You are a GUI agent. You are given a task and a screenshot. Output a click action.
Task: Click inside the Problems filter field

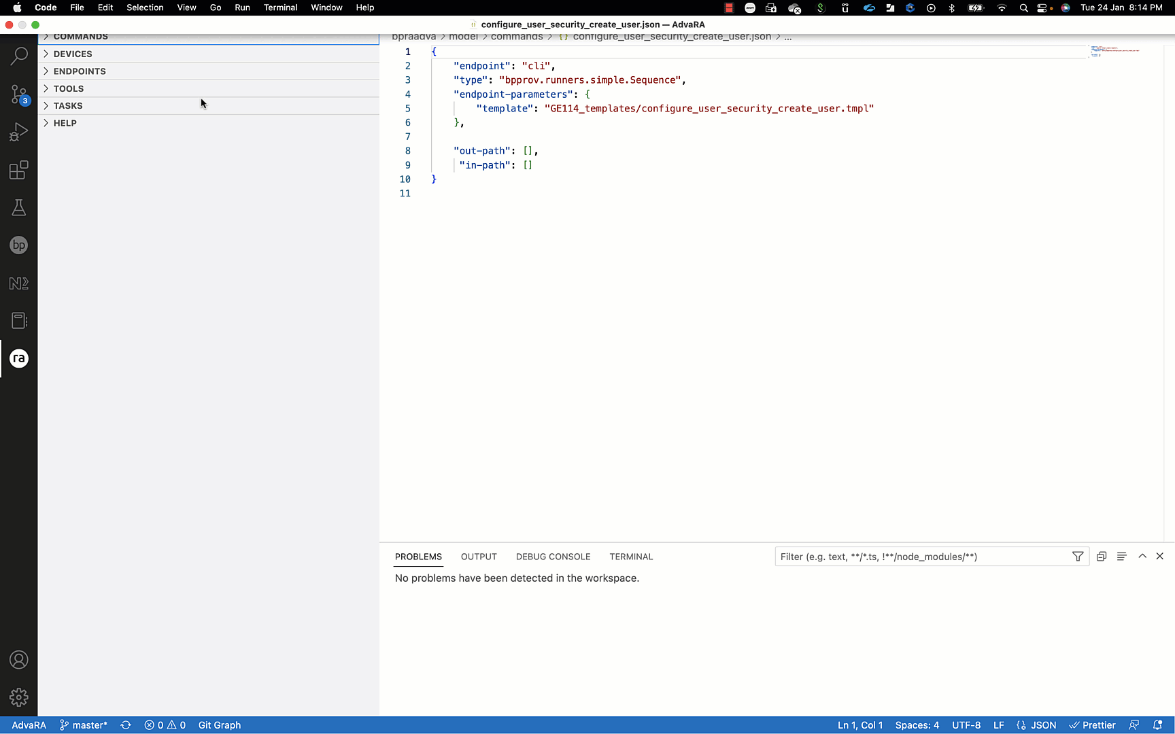click(x=918, y=556)
